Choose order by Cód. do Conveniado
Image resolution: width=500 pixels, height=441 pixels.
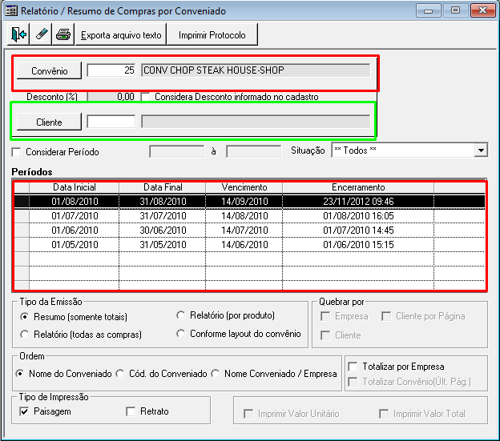click(120, 374)
